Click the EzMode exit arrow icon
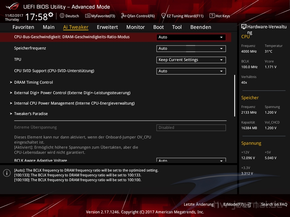The image size is (290, 217). click(248, 205)
